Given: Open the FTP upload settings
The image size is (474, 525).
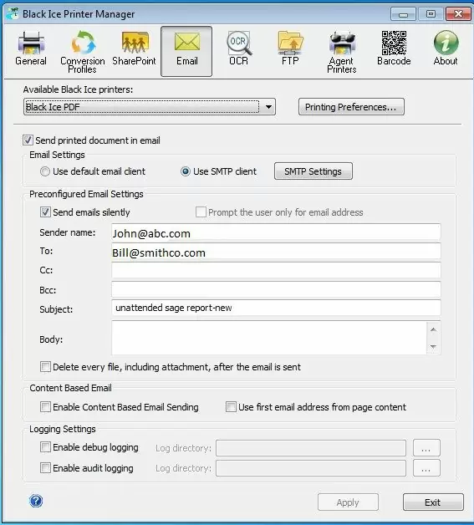Looking at the screenshot, I should pos(290,48).
